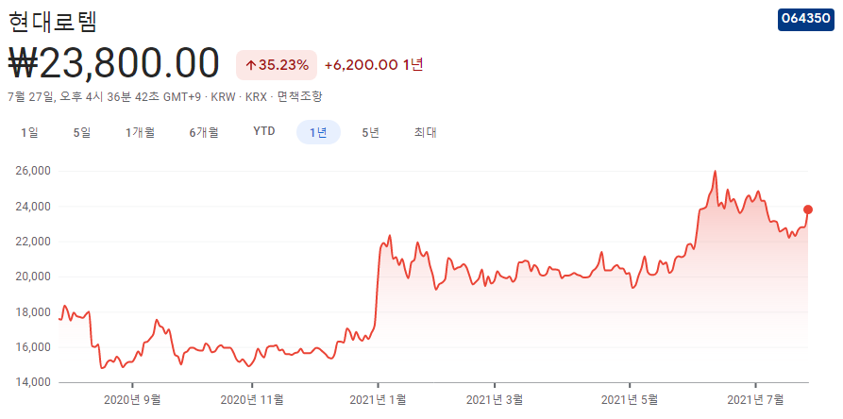Click the 14,000 y-axis label

[34, 382]
